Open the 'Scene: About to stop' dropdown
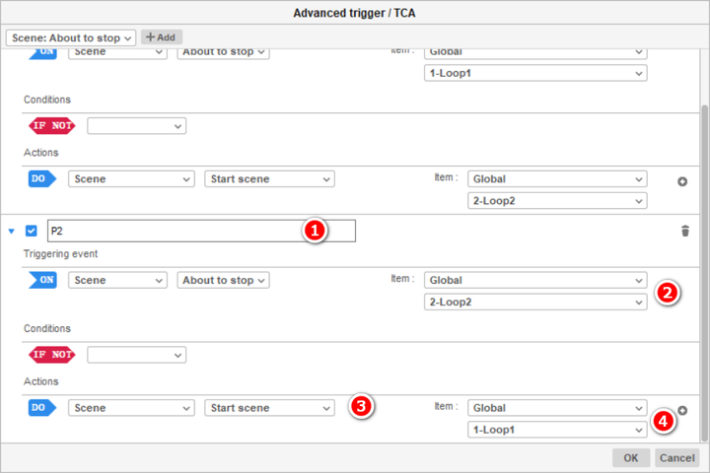710x473 pixels. (x=71, y=37)
